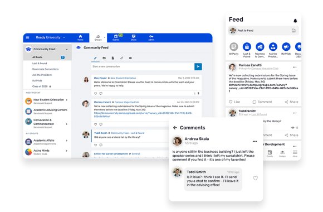Open the Admin tab
Screen dimensions: 323x212
151,37
